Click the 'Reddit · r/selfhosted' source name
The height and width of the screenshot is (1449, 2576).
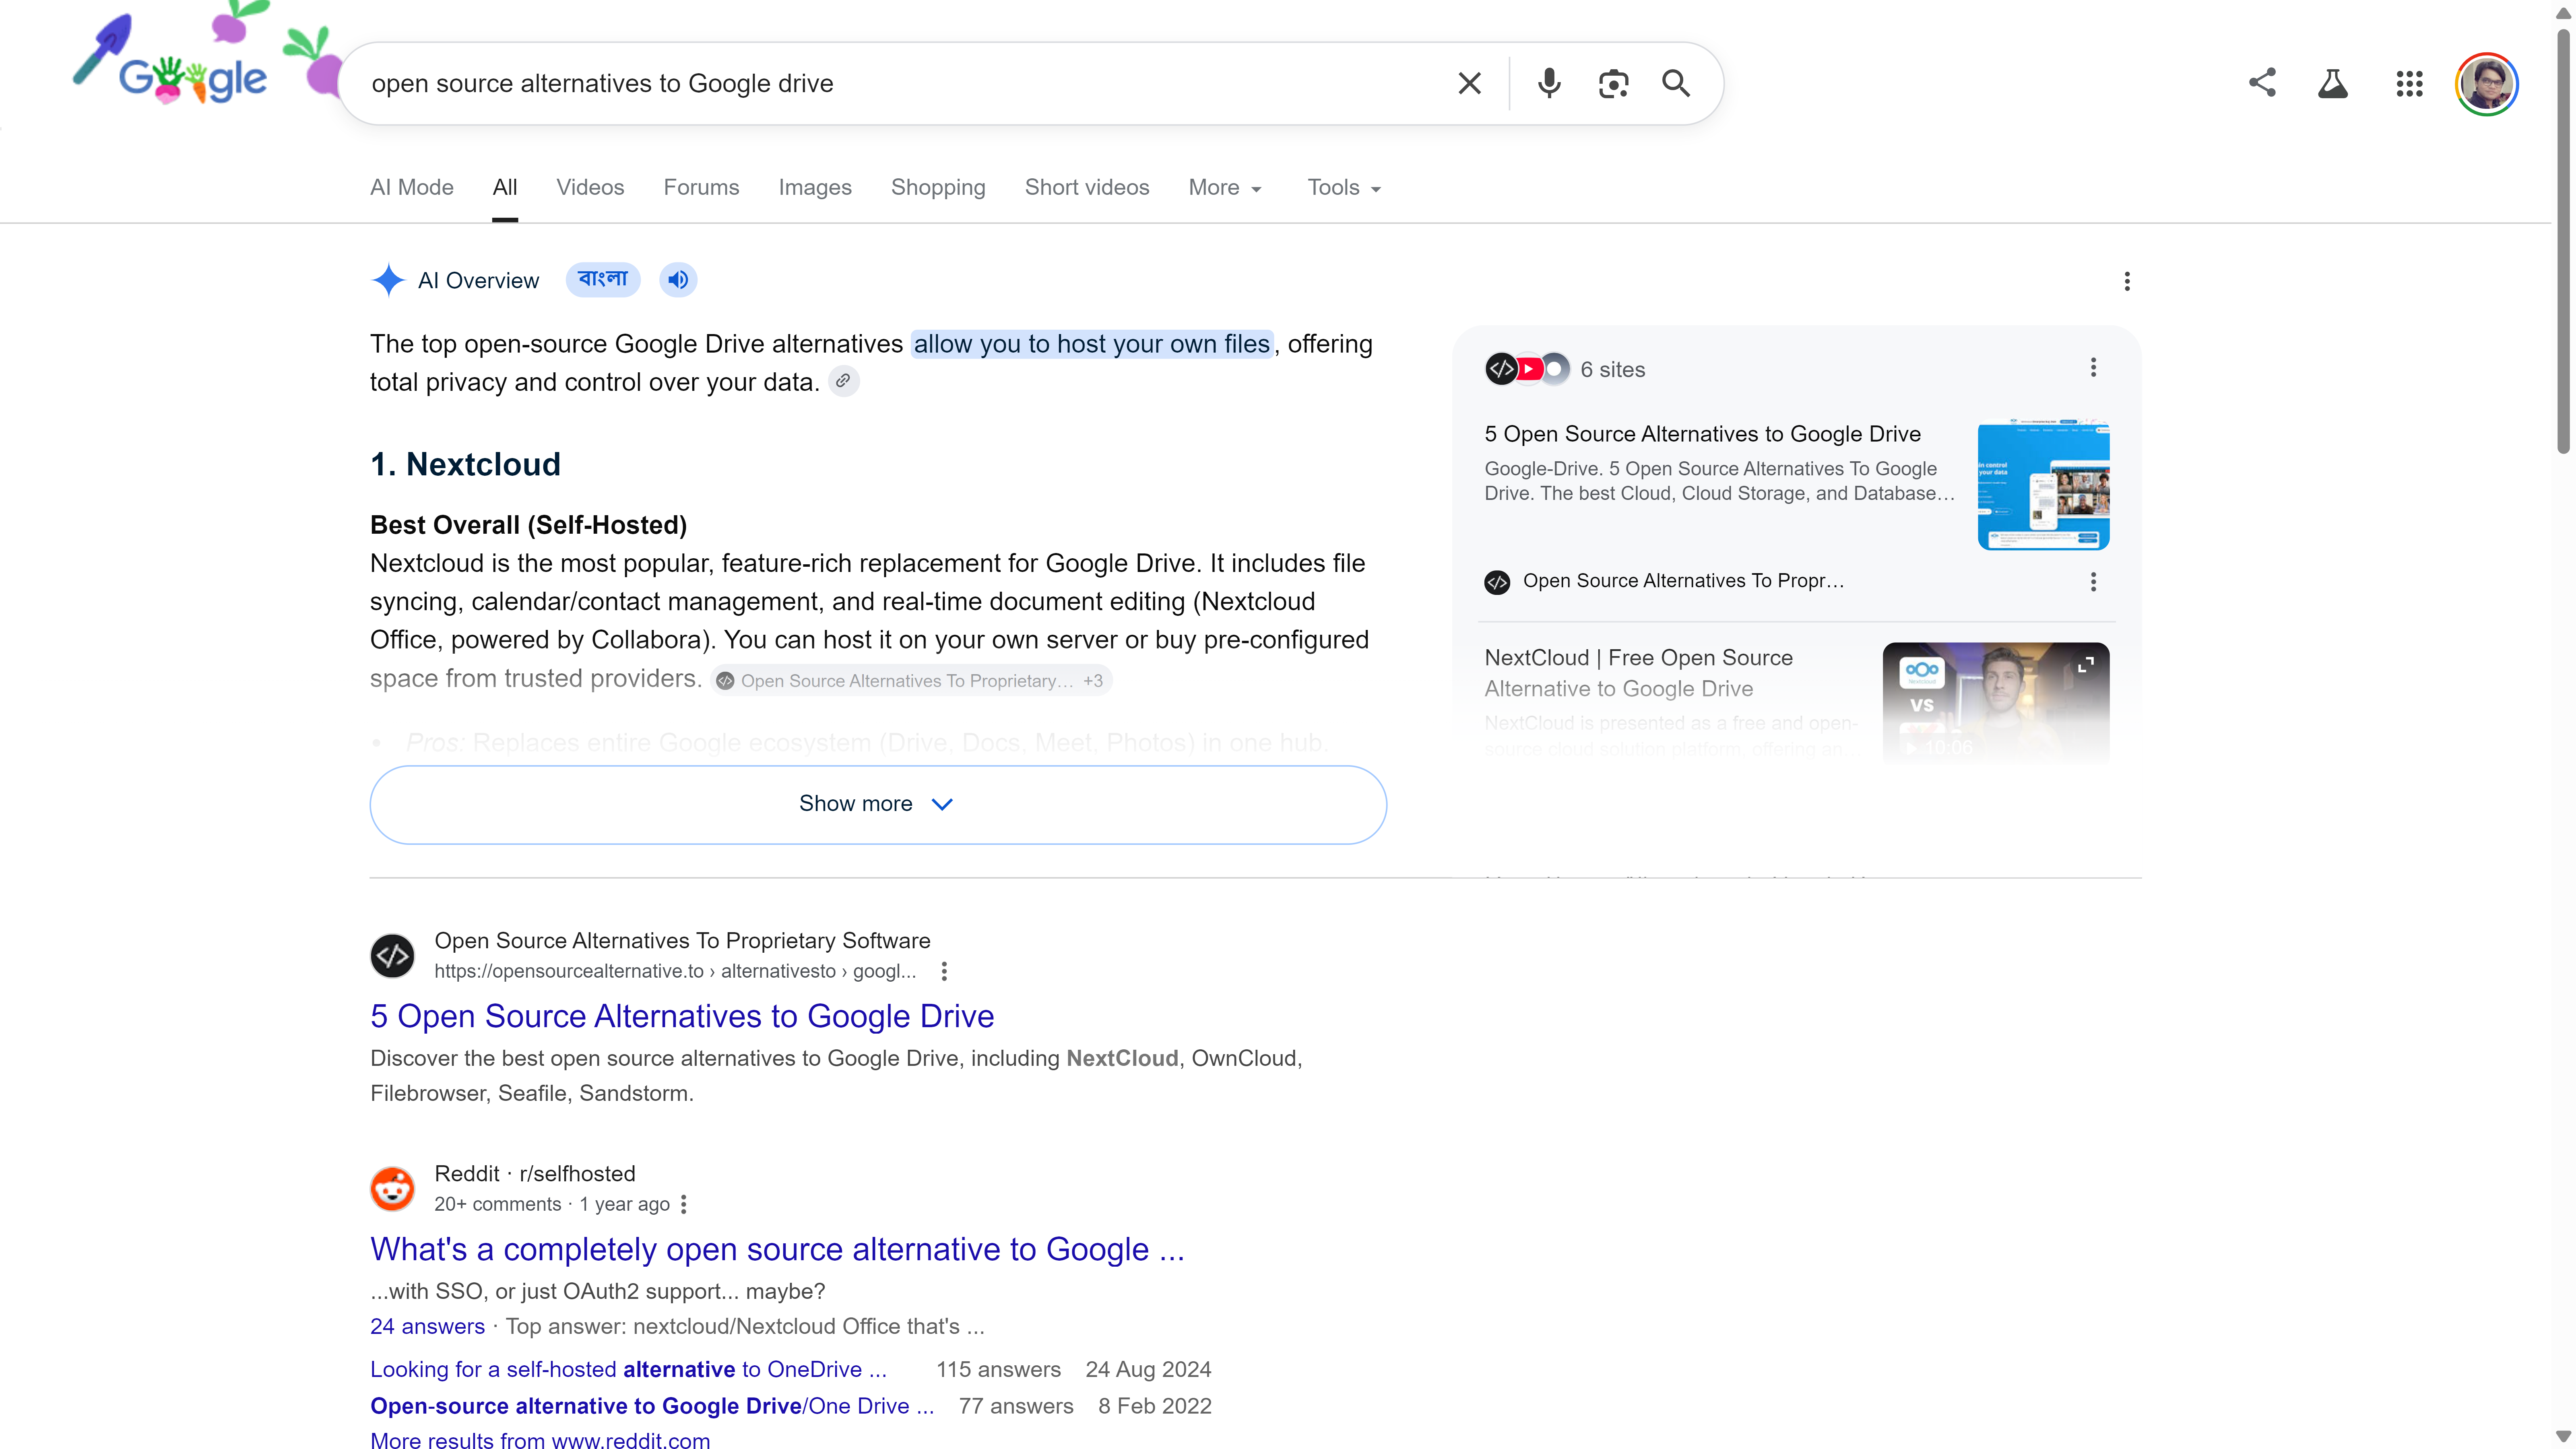pyautogui.click(x=534, y=1174)
